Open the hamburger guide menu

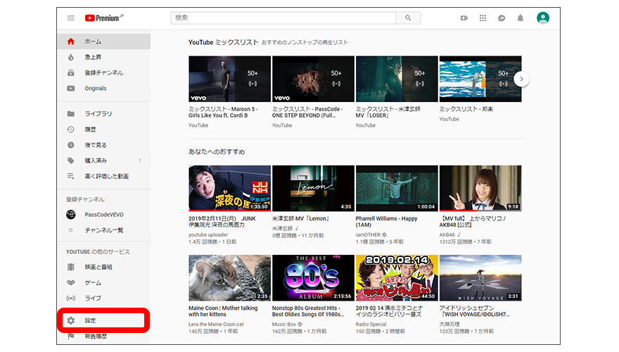coord(70,18)
